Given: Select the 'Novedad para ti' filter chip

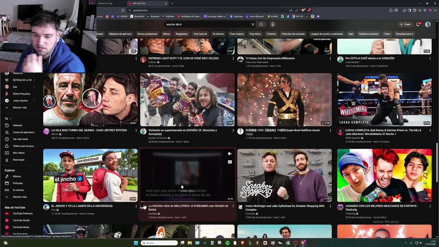Looking at the screenshot, I should click(x=404, y=34).
